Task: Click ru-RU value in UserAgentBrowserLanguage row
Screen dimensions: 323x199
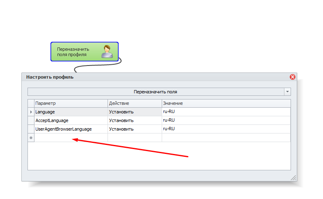Action: (x=226, y=129)
